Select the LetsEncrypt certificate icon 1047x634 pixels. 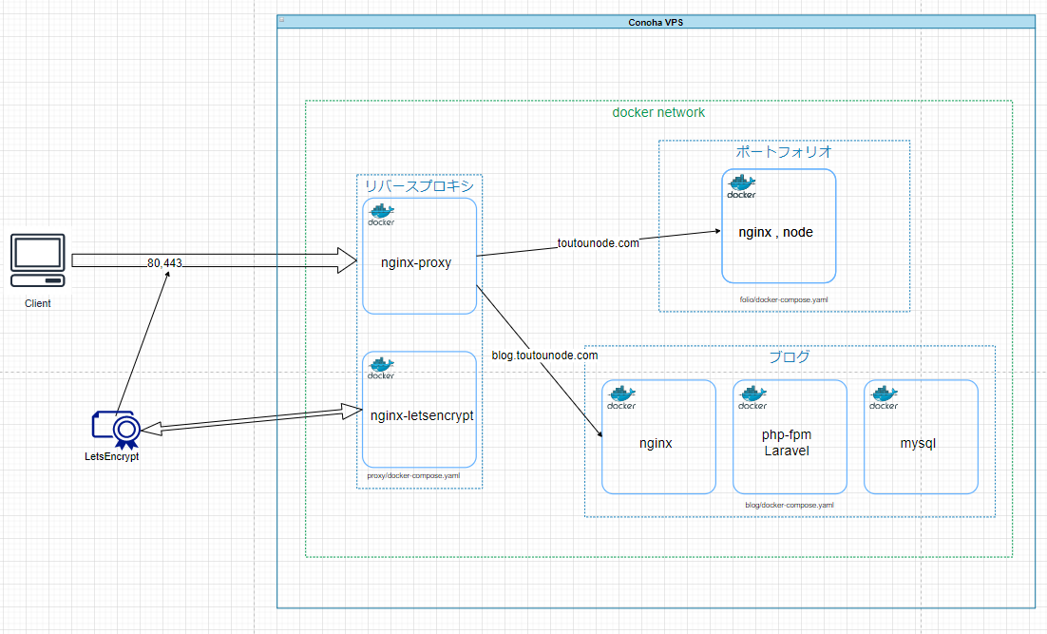tap(115, 429)
